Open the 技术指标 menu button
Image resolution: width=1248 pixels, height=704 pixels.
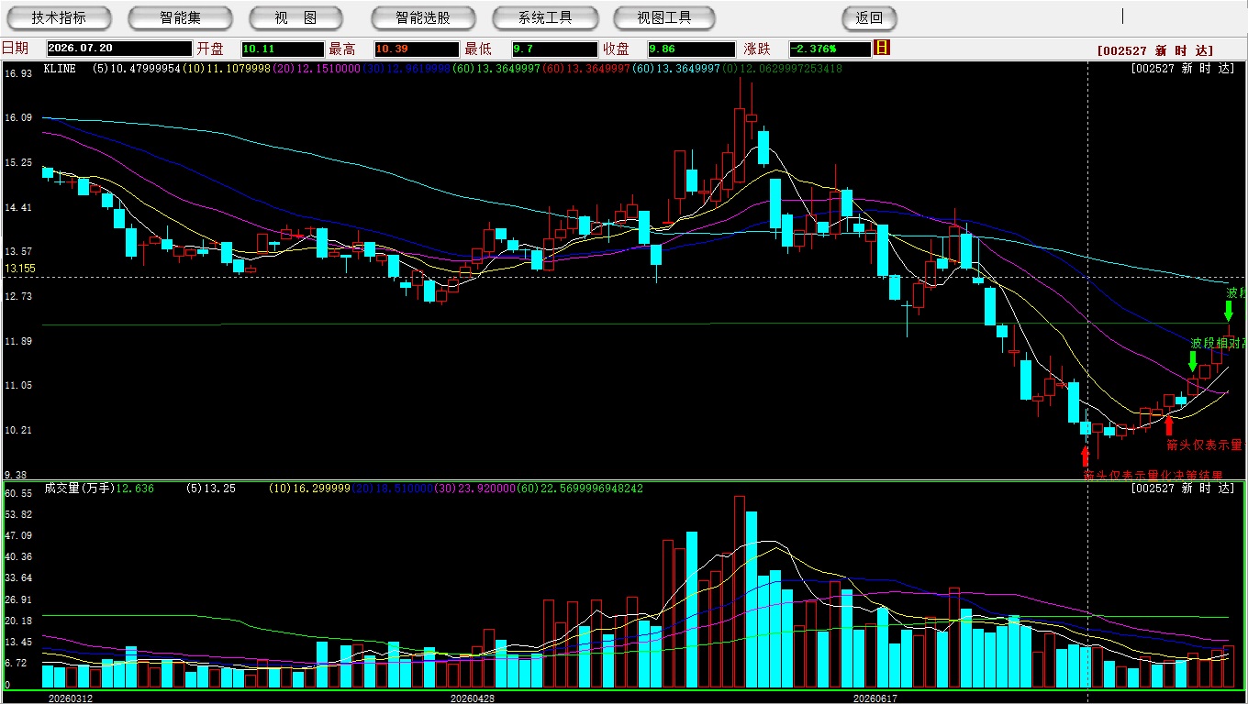click(59, 17)
